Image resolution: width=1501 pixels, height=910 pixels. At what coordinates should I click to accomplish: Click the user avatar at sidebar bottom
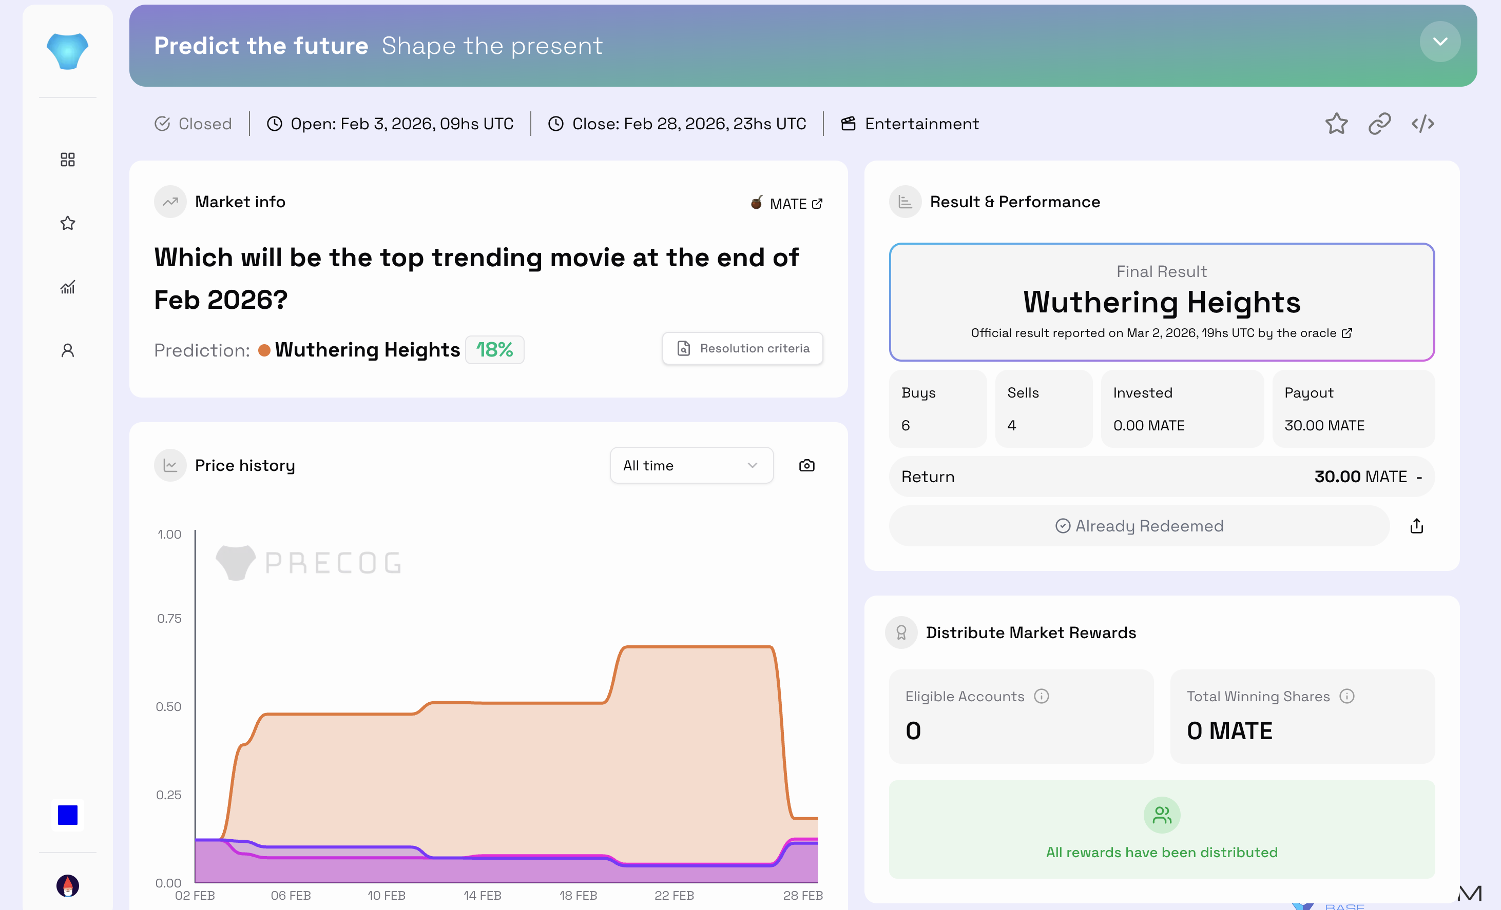(x=68, y=886)
